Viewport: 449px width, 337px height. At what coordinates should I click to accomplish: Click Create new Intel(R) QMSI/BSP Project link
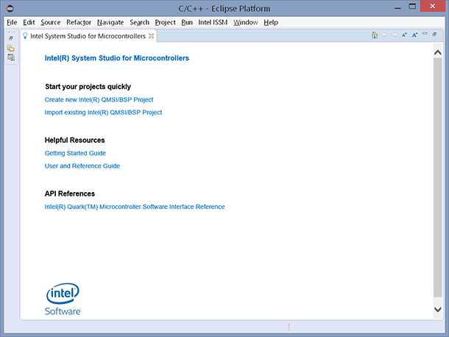coord(99,99)
